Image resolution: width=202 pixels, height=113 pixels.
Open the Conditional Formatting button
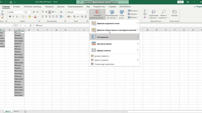(x=97, y=14)
